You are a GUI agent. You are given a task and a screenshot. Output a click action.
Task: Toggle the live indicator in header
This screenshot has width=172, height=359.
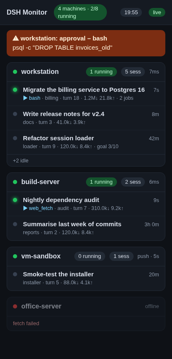[x=157, y=13]
